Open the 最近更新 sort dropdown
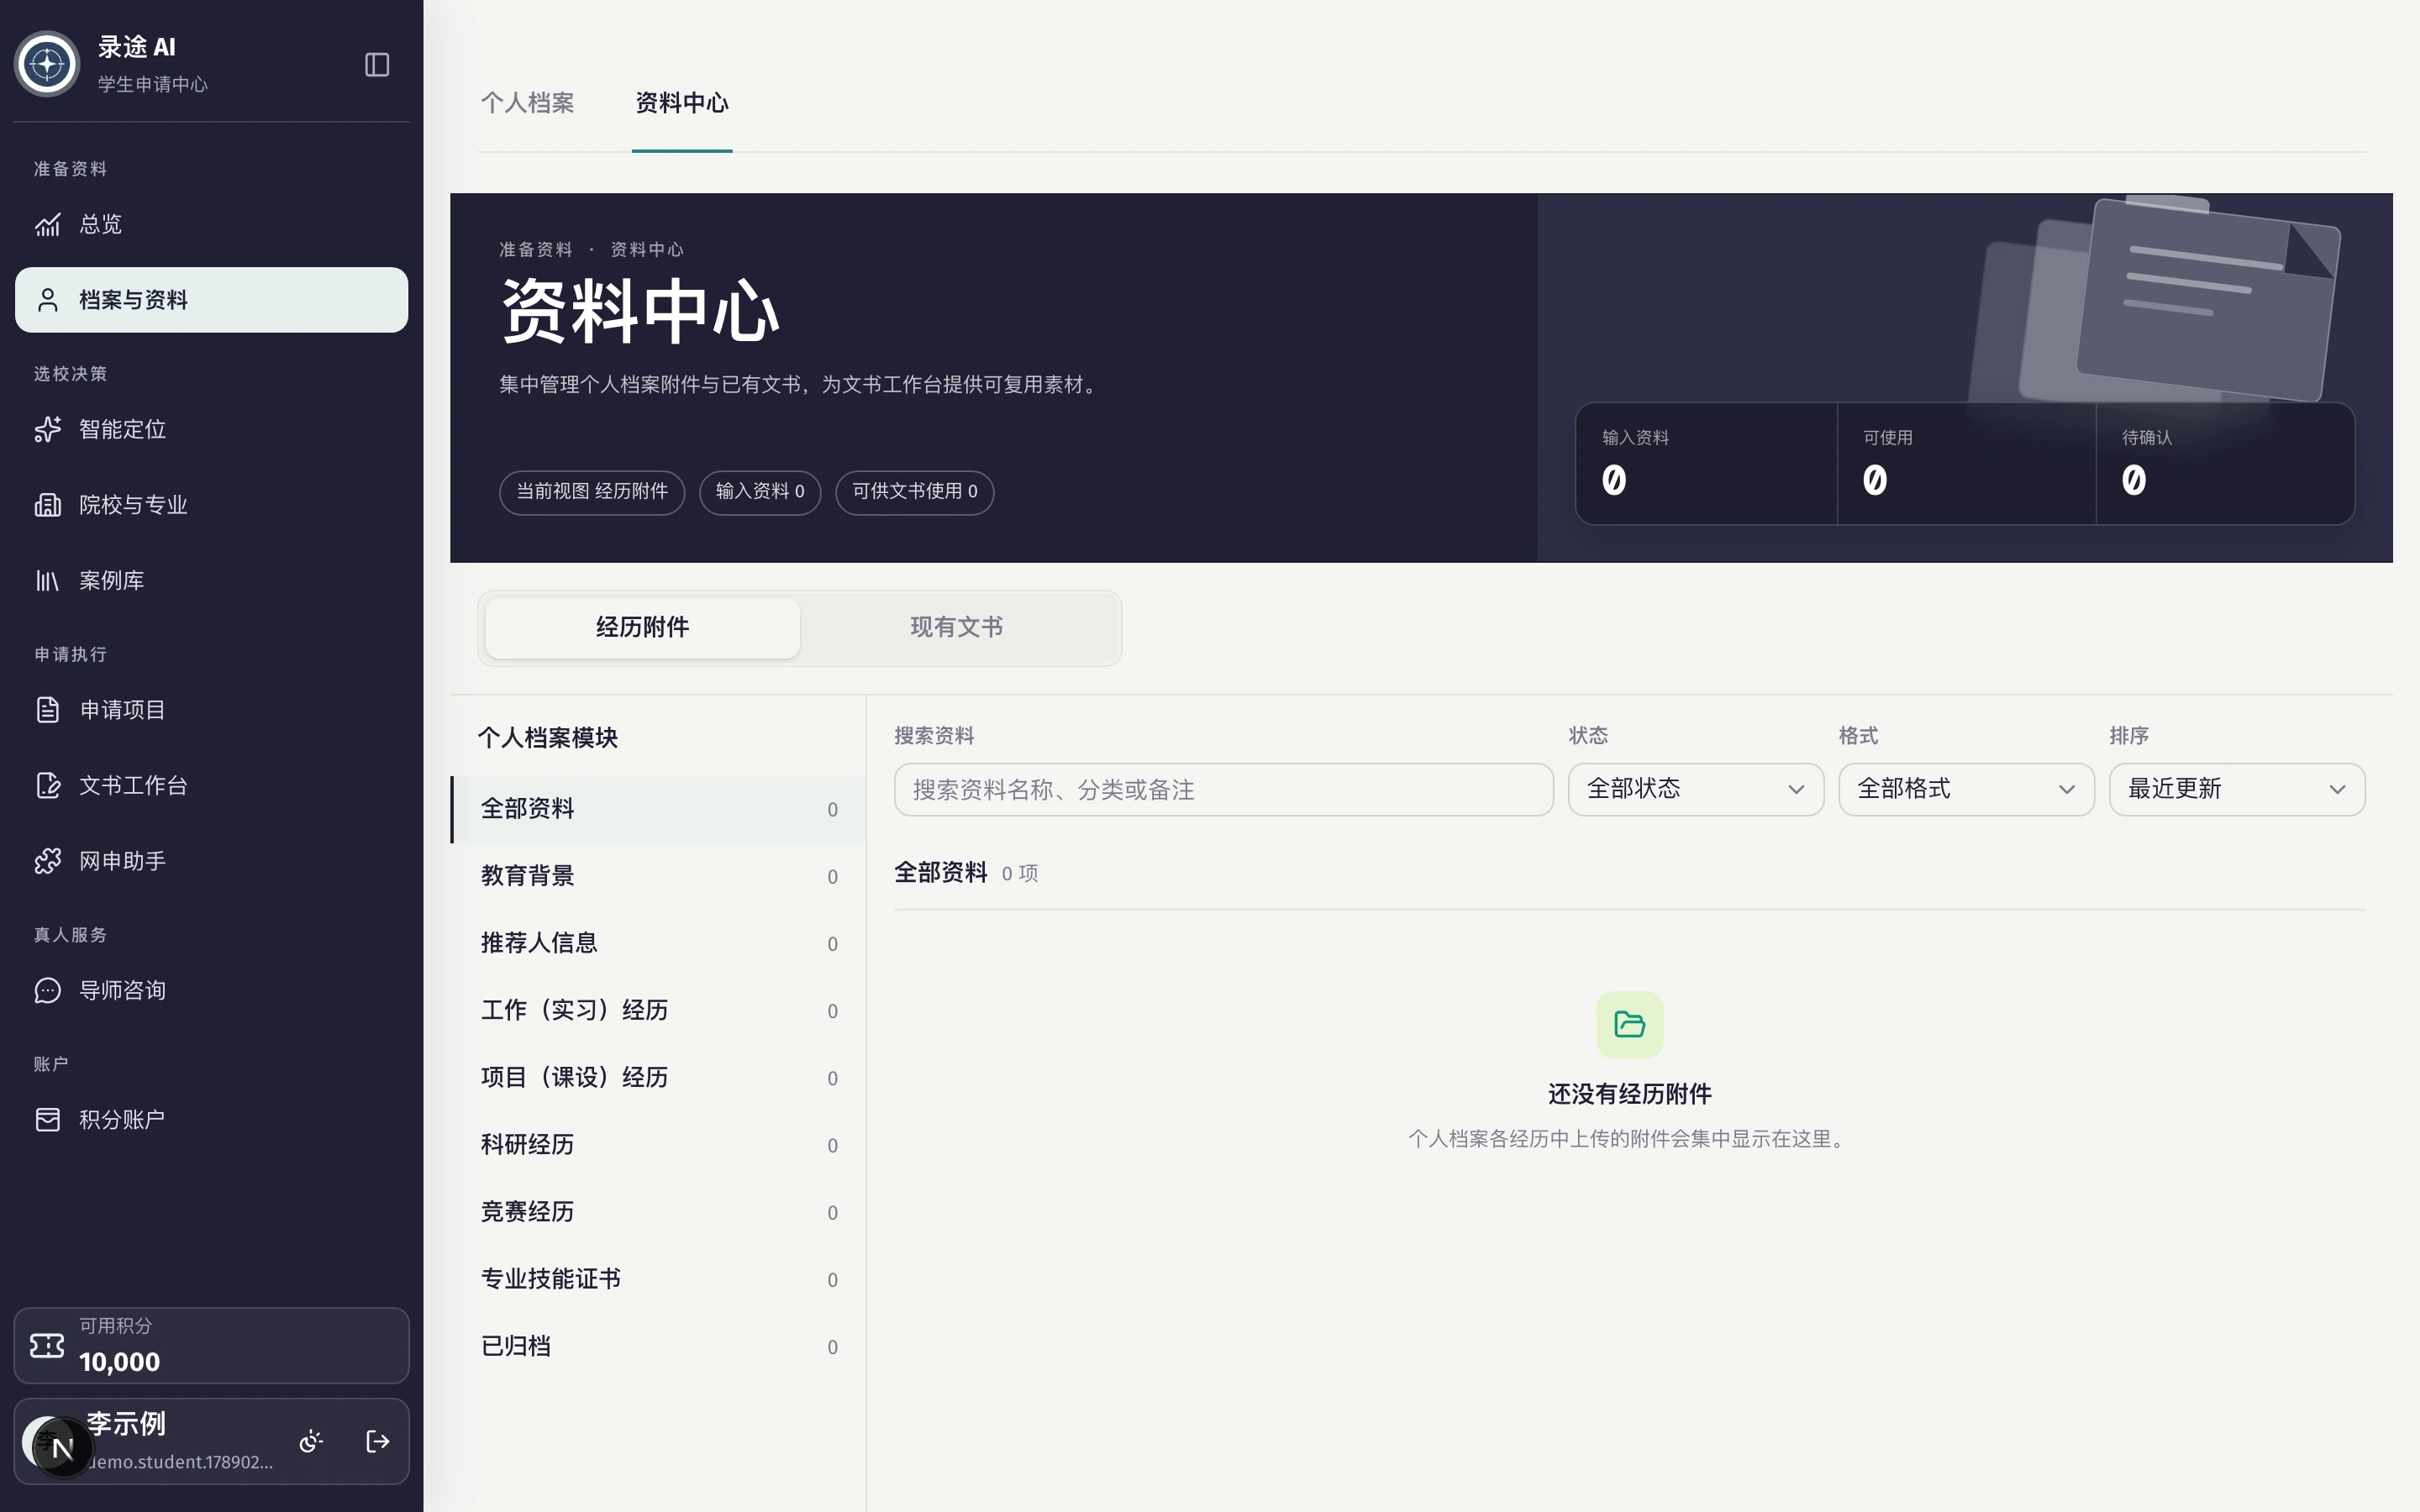 [2237, 790]
